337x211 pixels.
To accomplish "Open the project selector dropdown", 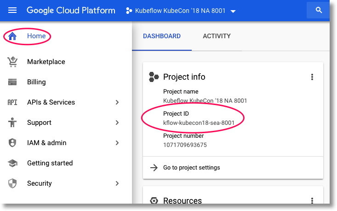I will (x=181, y=11).
